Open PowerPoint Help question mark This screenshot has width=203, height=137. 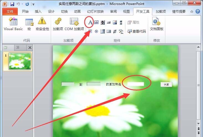point(198,11)
